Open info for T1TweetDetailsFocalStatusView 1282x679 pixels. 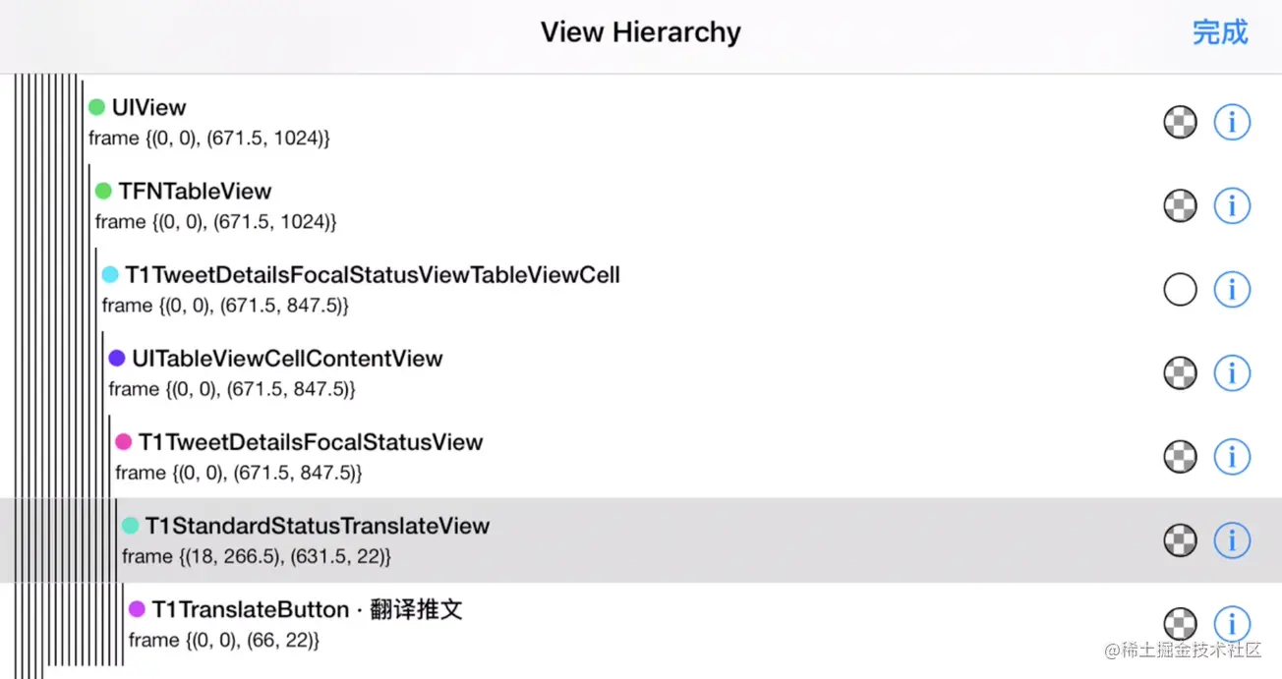click(x=1232, y=456)
